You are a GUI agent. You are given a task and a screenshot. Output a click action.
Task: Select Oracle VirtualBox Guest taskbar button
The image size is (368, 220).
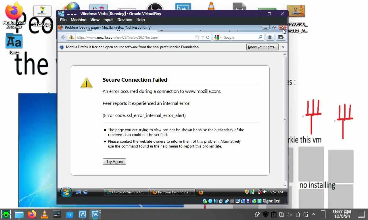(126, 192)
